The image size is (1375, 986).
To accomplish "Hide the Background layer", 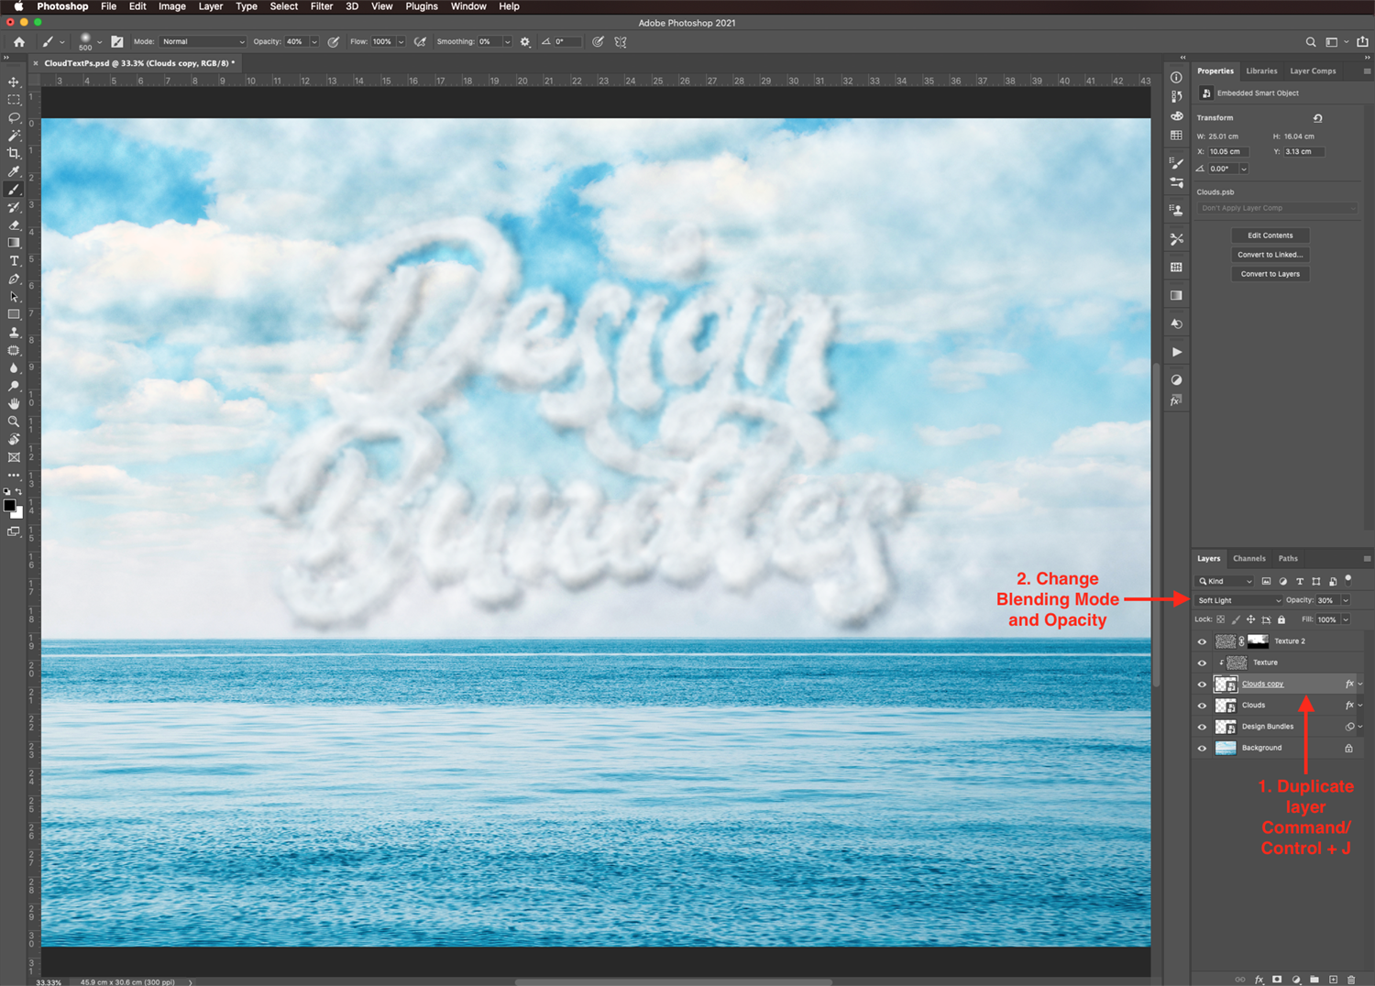I will click(x=1202, y=749).
